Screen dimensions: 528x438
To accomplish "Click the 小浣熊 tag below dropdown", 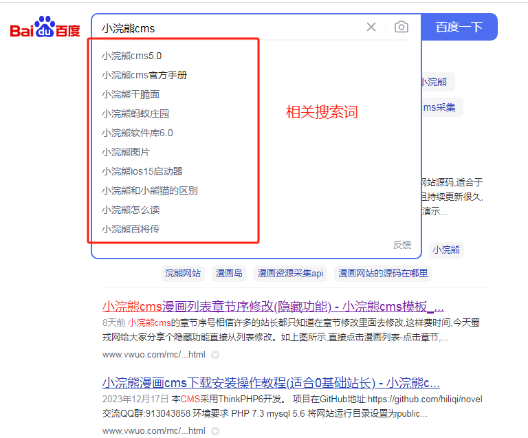I will coord(446,250).
